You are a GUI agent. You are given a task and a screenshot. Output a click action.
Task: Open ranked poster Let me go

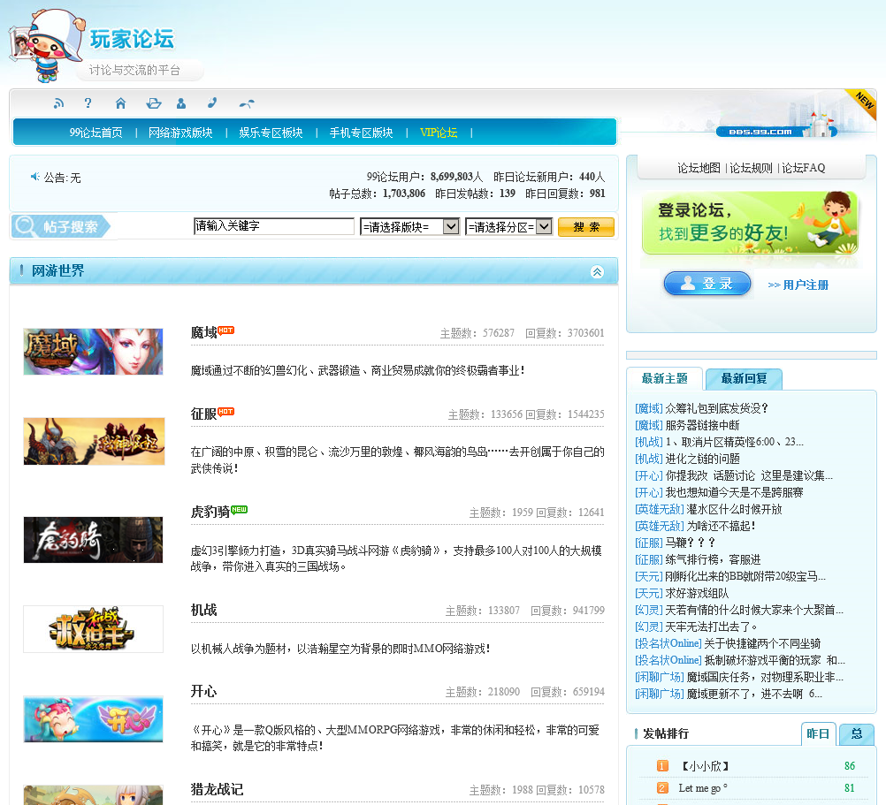702,788
